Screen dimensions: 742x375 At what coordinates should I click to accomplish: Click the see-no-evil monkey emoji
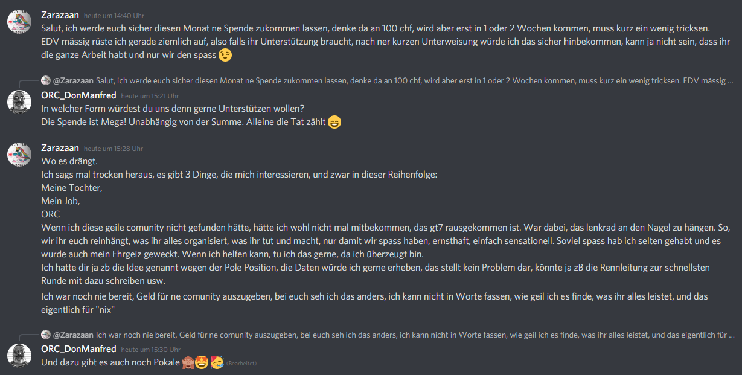click(189, 363)
